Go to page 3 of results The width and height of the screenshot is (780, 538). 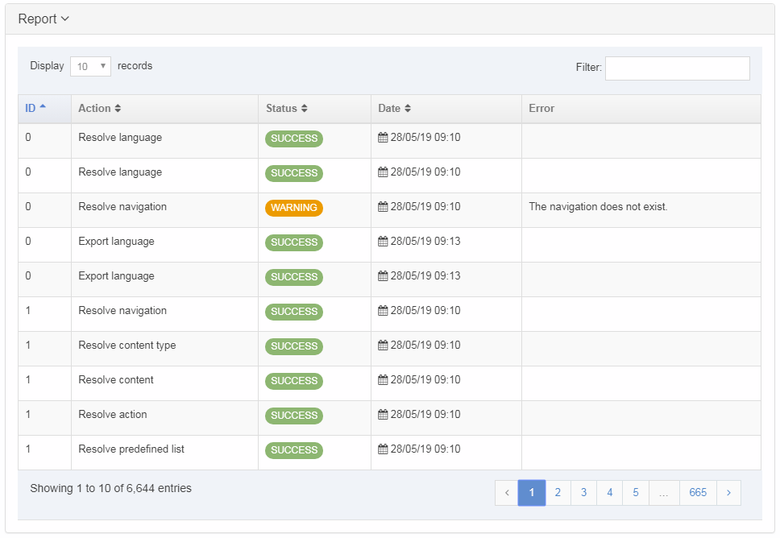[x=583, y=493]
